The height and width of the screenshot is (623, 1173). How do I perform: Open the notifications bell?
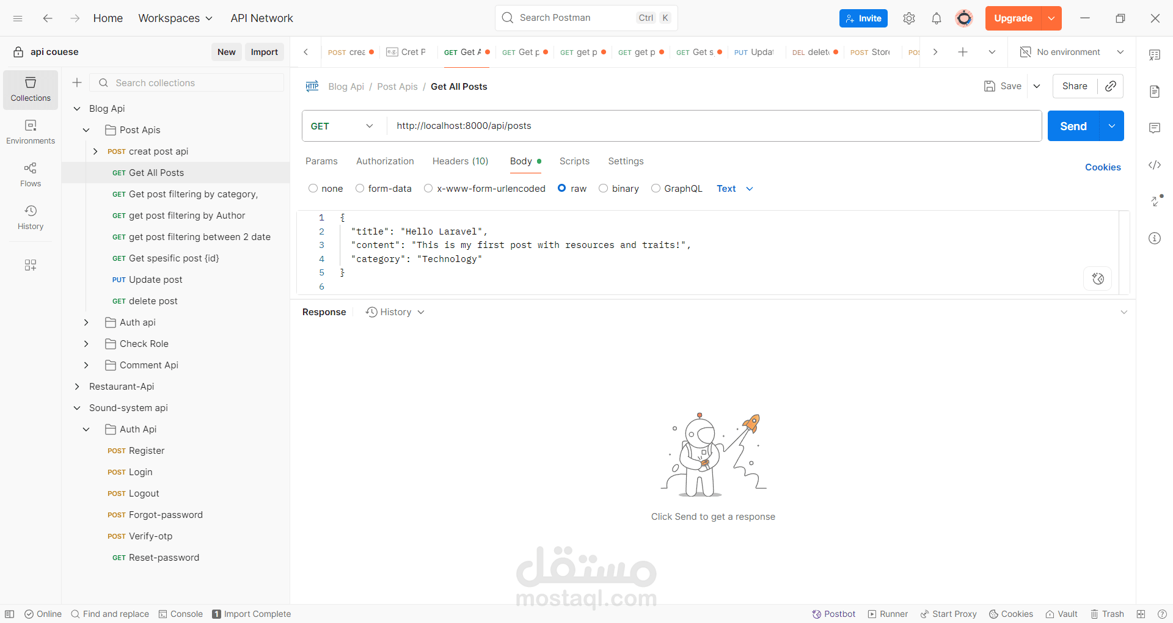point(937,18)
